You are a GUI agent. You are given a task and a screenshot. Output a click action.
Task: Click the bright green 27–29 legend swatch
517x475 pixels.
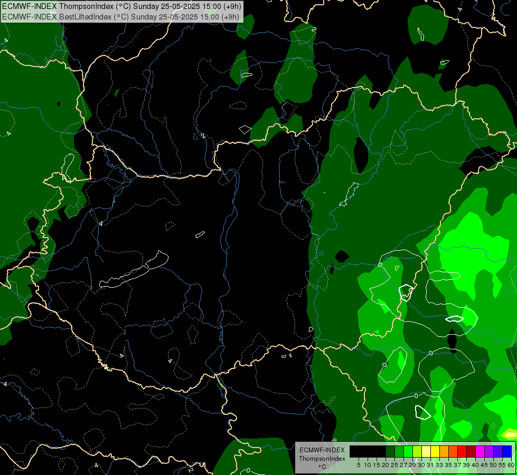(x=408, y=451)
